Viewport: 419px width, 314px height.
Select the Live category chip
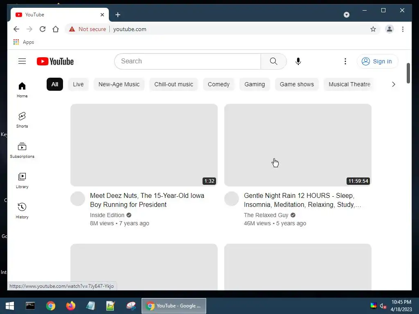coord(78,84)
